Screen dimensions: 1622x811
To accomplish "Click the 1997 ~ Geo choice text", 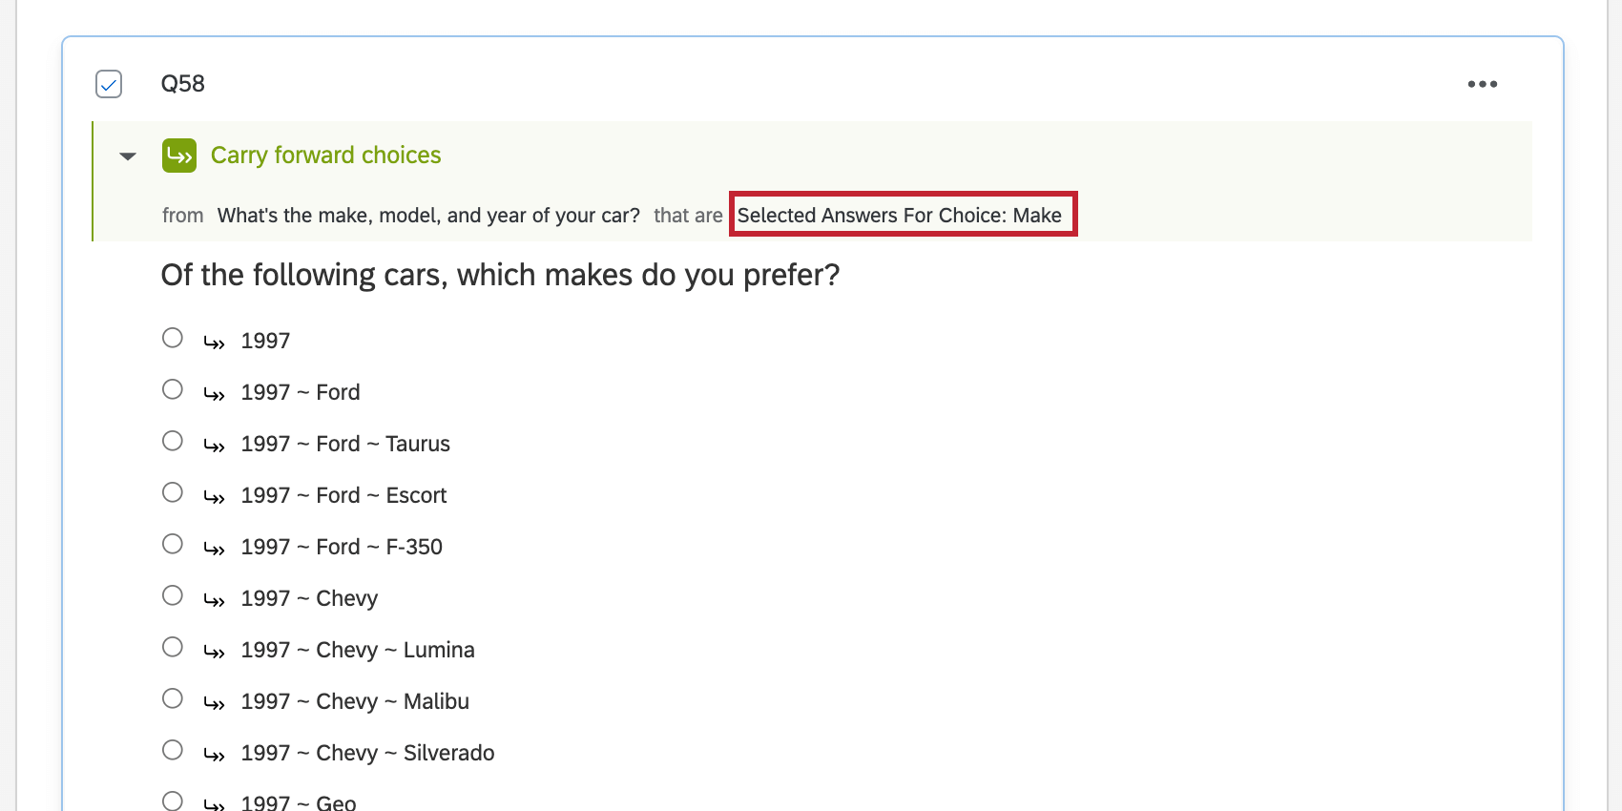I will pos(299,802).
